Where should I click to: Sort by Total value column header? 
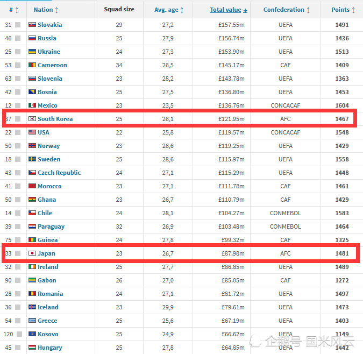click(x=229, y=10)
